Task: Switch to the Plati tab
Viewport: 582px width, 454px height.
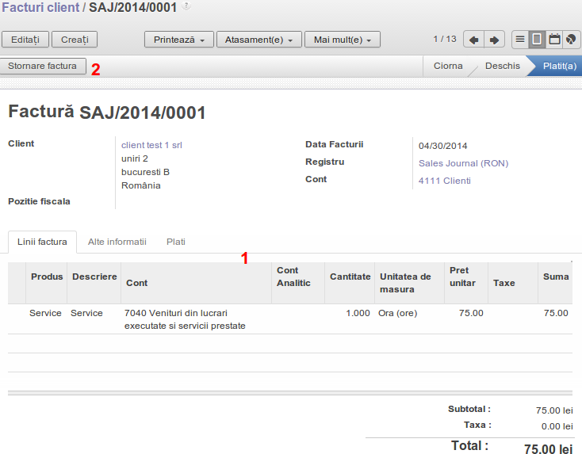Action: point(176,242)
